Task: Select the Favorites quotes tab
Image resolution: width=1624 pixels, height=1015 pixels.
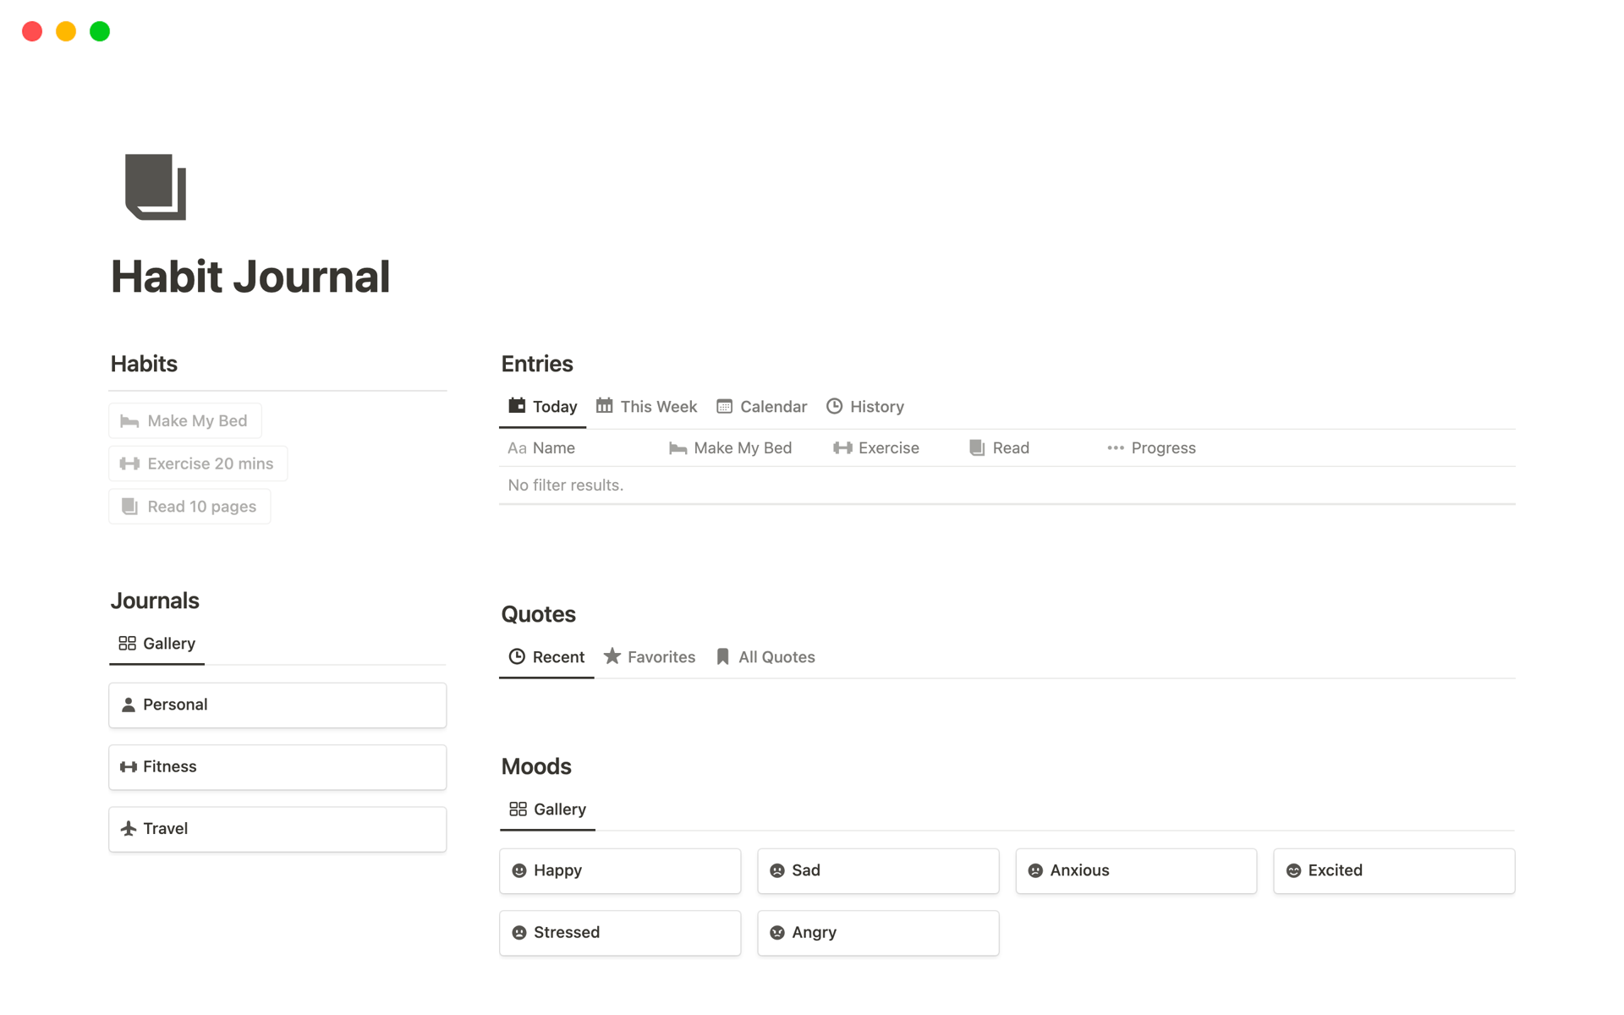Action: (650, 657)
